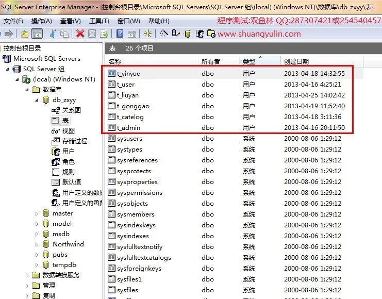Click the New database cylinder icon

pyautogui.click(x=188, y=34)
